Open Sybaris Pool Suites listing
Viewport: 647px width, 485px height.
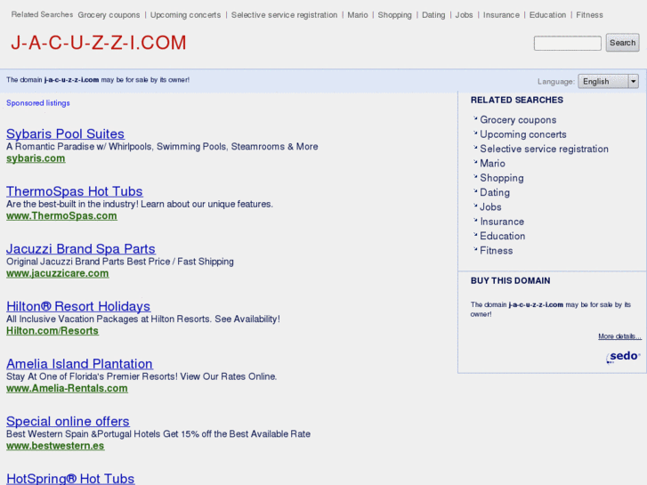65,133
